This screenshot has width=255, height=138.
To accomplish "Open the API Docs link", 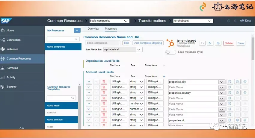I will [246, 21].
